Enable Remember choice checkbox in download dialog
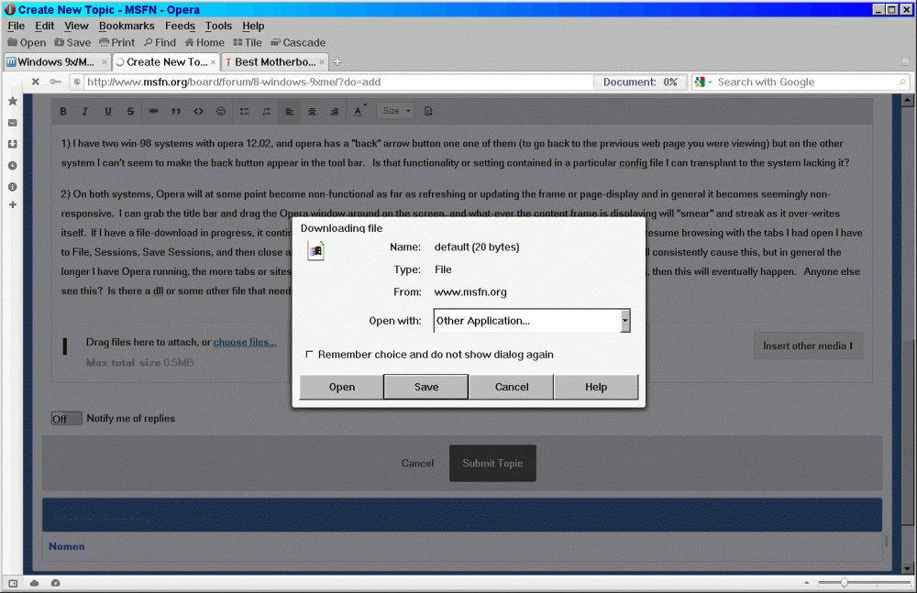The width and height of the screenshot is (917, 593). (x=310, y=355)
